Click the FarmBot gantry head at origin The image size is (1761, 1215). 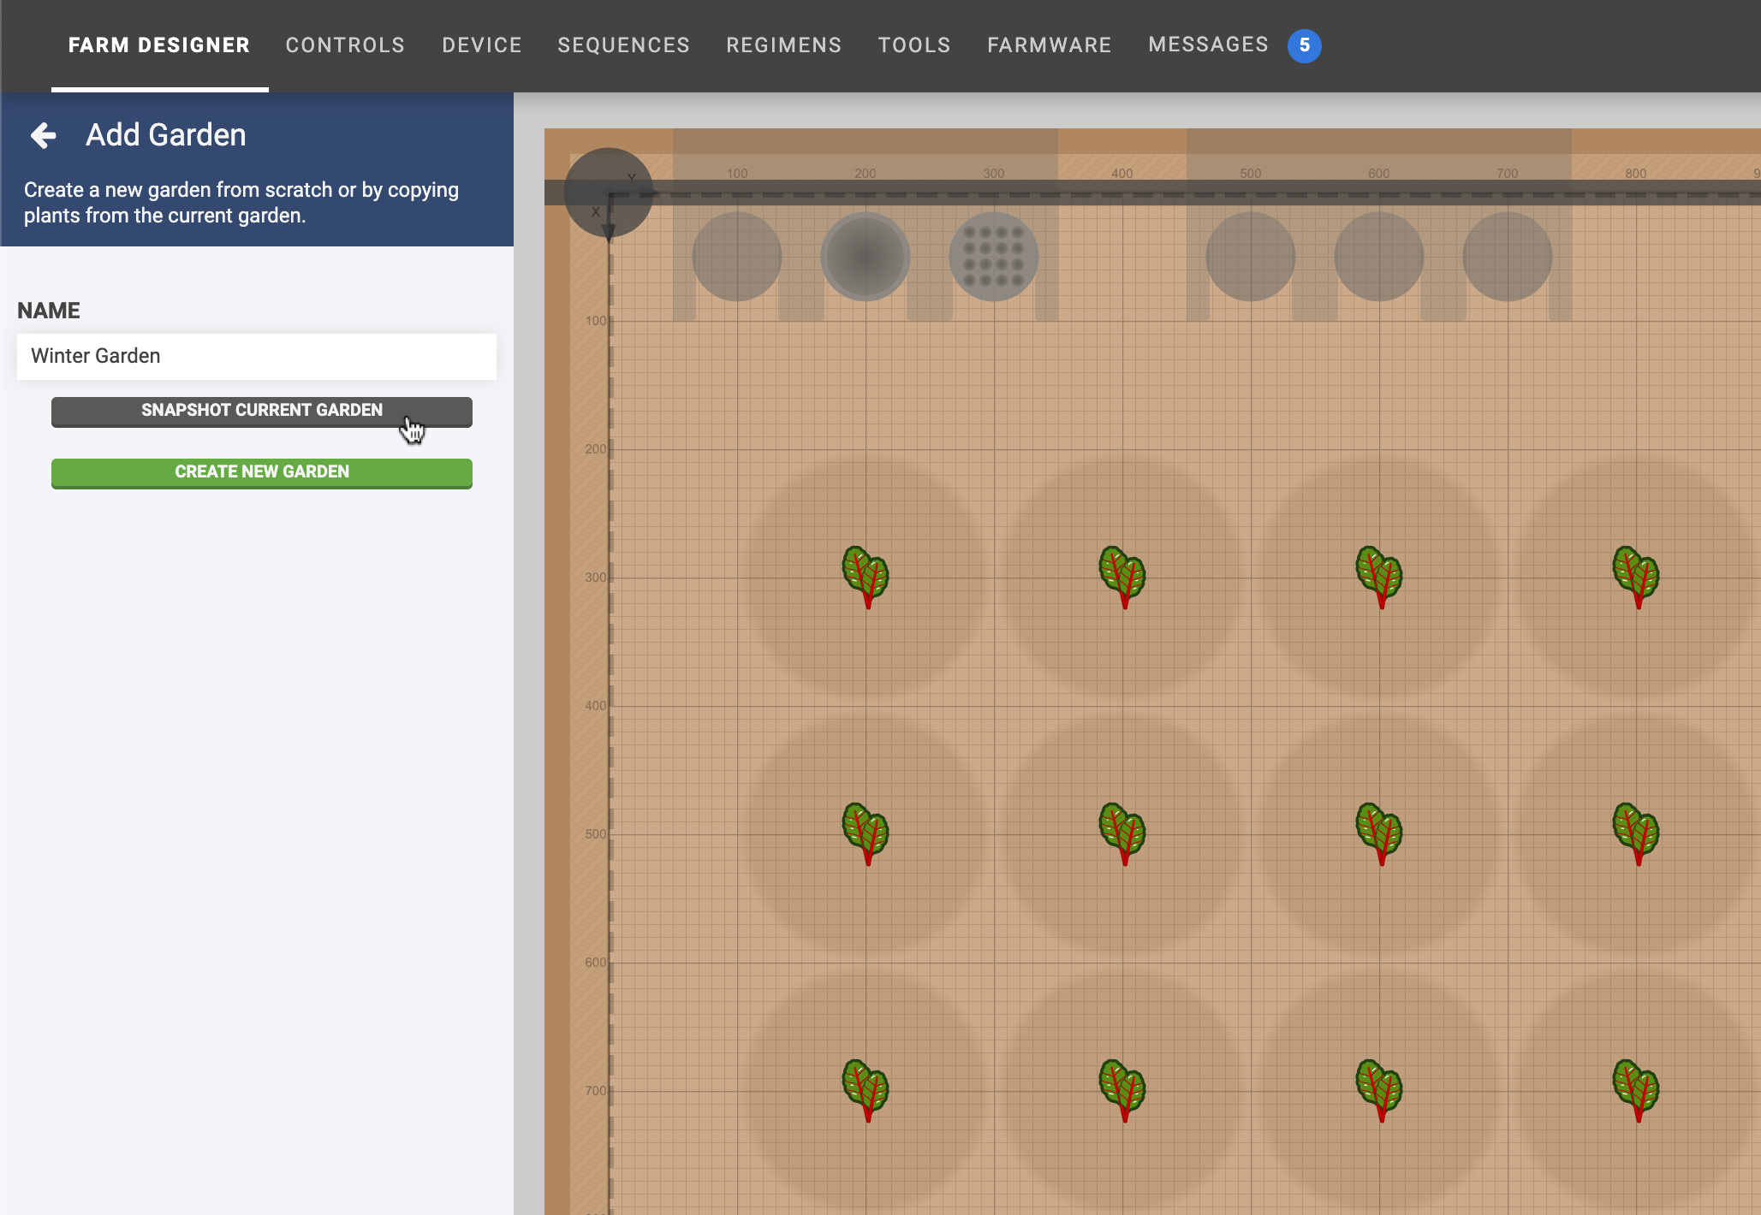[x=608, y=193]
